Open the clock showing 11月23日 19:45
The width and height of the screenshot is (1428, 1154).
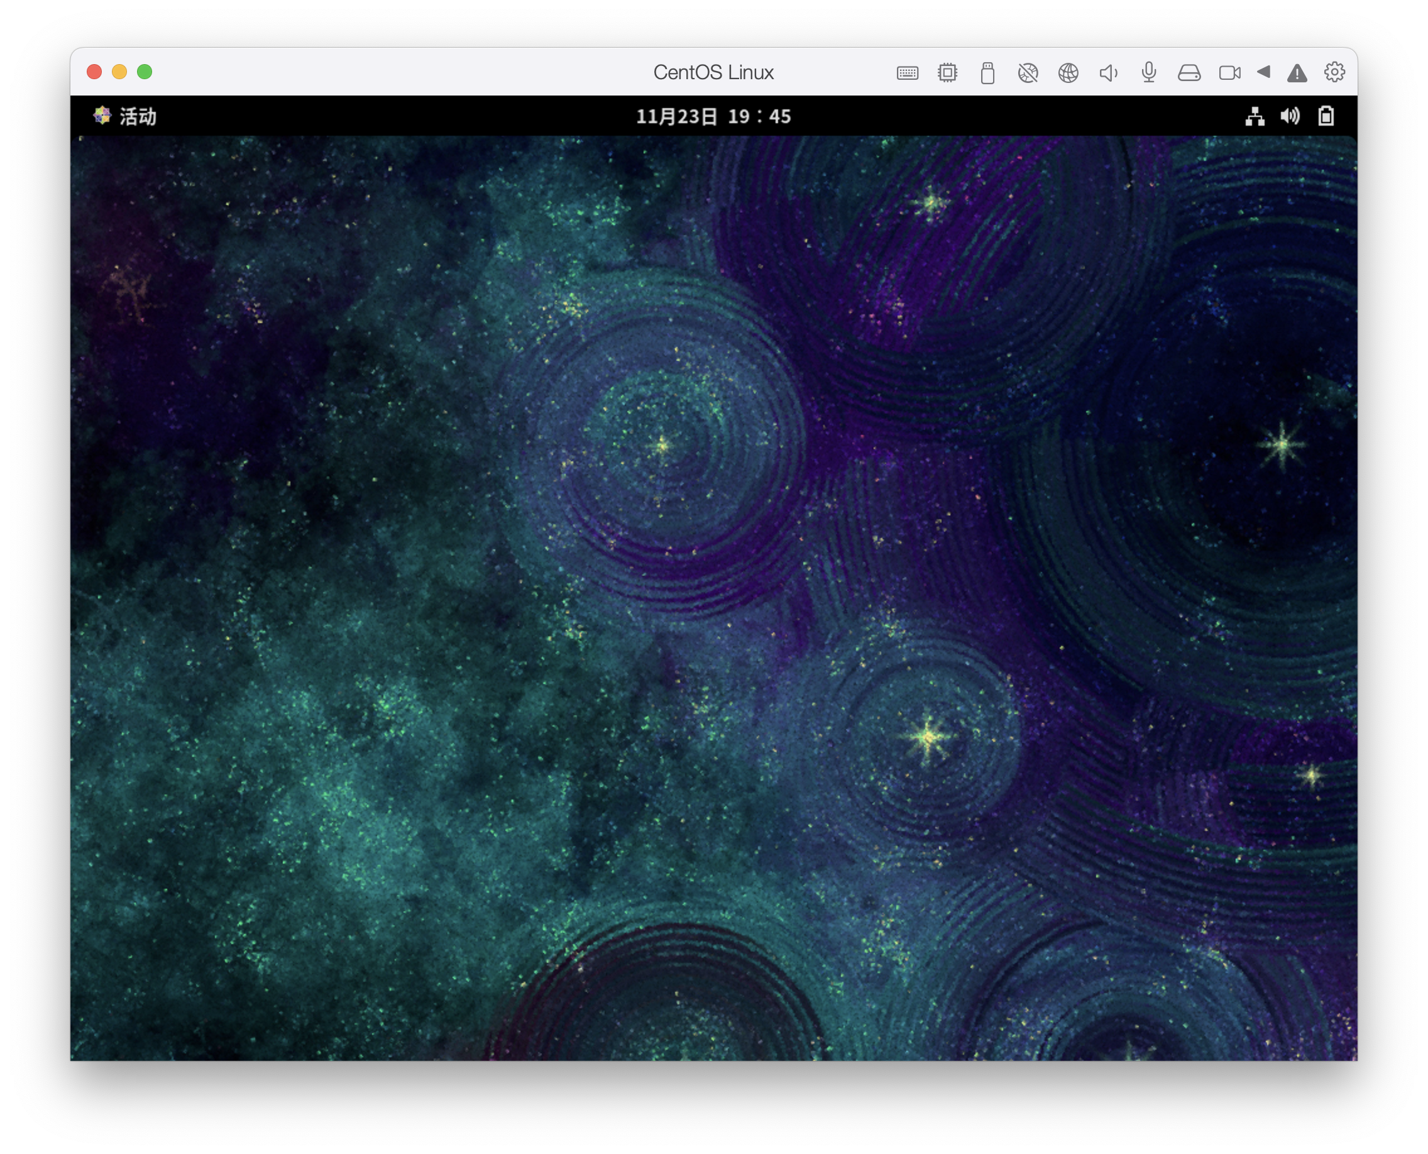(713, 116)
